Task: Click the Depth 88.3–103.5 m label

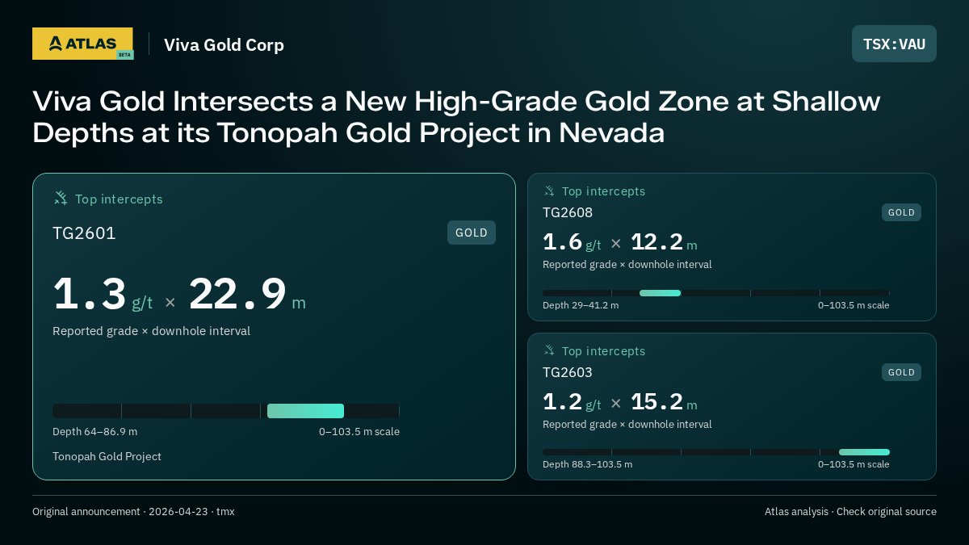Action: 587,464
